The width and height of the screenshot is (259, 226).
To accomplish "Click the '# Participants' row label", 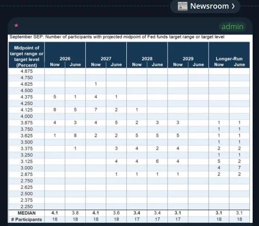I will (x=26, y=220).
